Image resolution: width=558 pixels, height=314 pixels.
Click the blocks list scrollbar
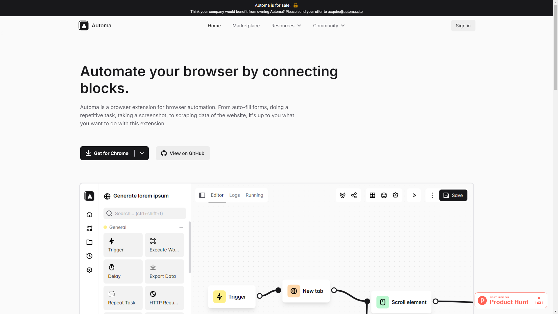coord(189,247)
